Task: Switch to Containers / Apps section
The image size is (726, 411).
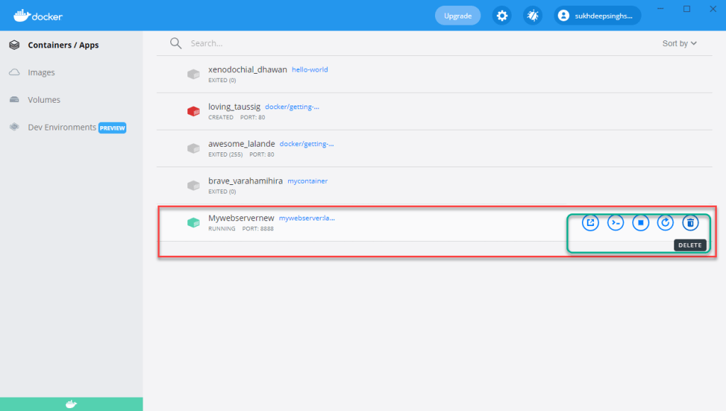Action: click(63, 45)
